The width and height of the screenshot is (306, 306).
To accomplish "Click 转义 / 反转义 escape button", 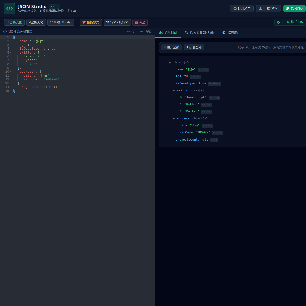I will click(x=117, y=22).
